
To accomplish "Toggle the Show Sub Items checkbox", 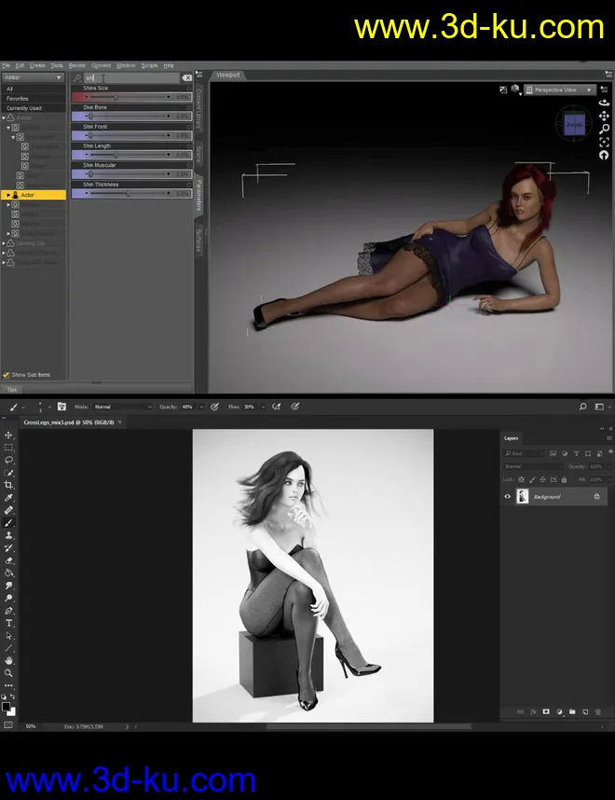I will [7, 375].
